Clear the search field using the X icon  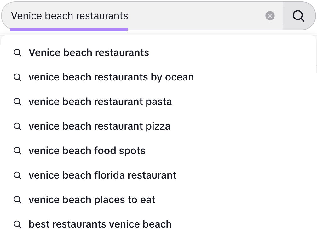[270, 16]
